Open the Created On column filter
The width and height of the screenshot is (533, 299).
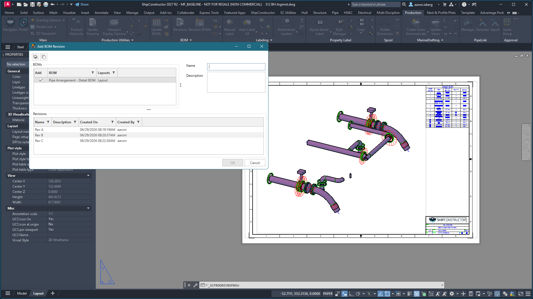[112, 122]
